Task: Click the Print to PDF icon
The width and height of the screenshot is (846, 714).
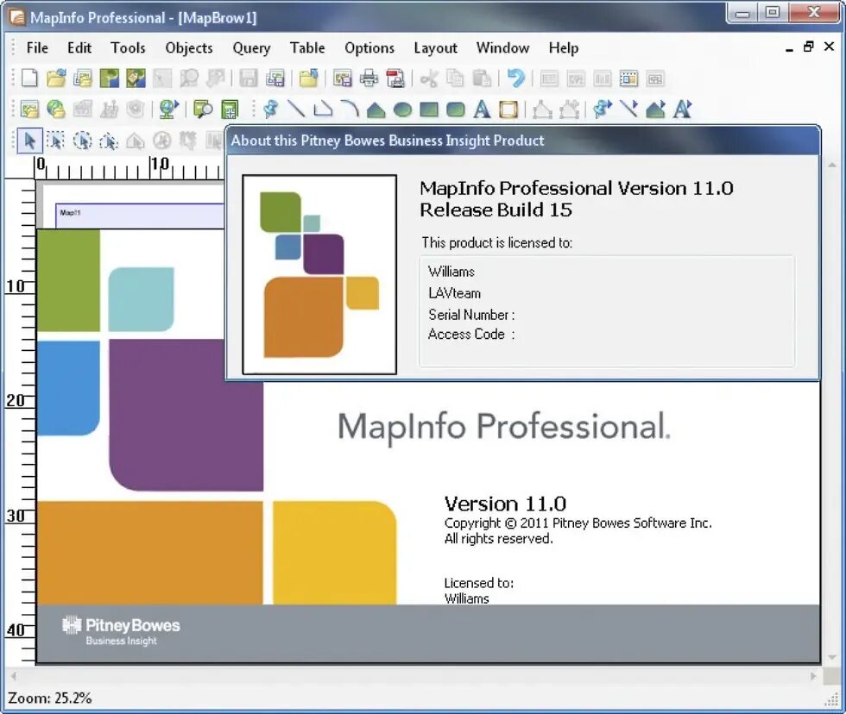Action: 395,78
